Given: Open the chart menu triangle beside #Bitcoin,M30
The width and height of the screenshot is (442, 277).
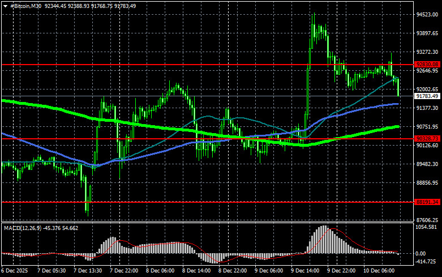Looking at the screenshot, I should (x=5, y=6).
